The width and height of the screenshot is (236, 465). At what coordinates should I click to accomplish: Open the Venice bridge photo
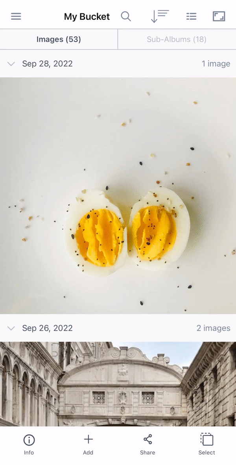[118, 384]
